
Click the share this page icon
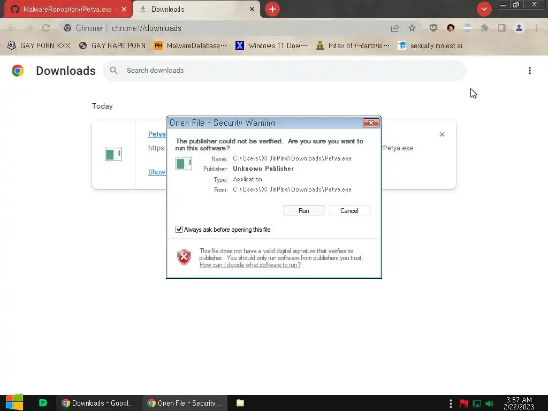point(395,28)
